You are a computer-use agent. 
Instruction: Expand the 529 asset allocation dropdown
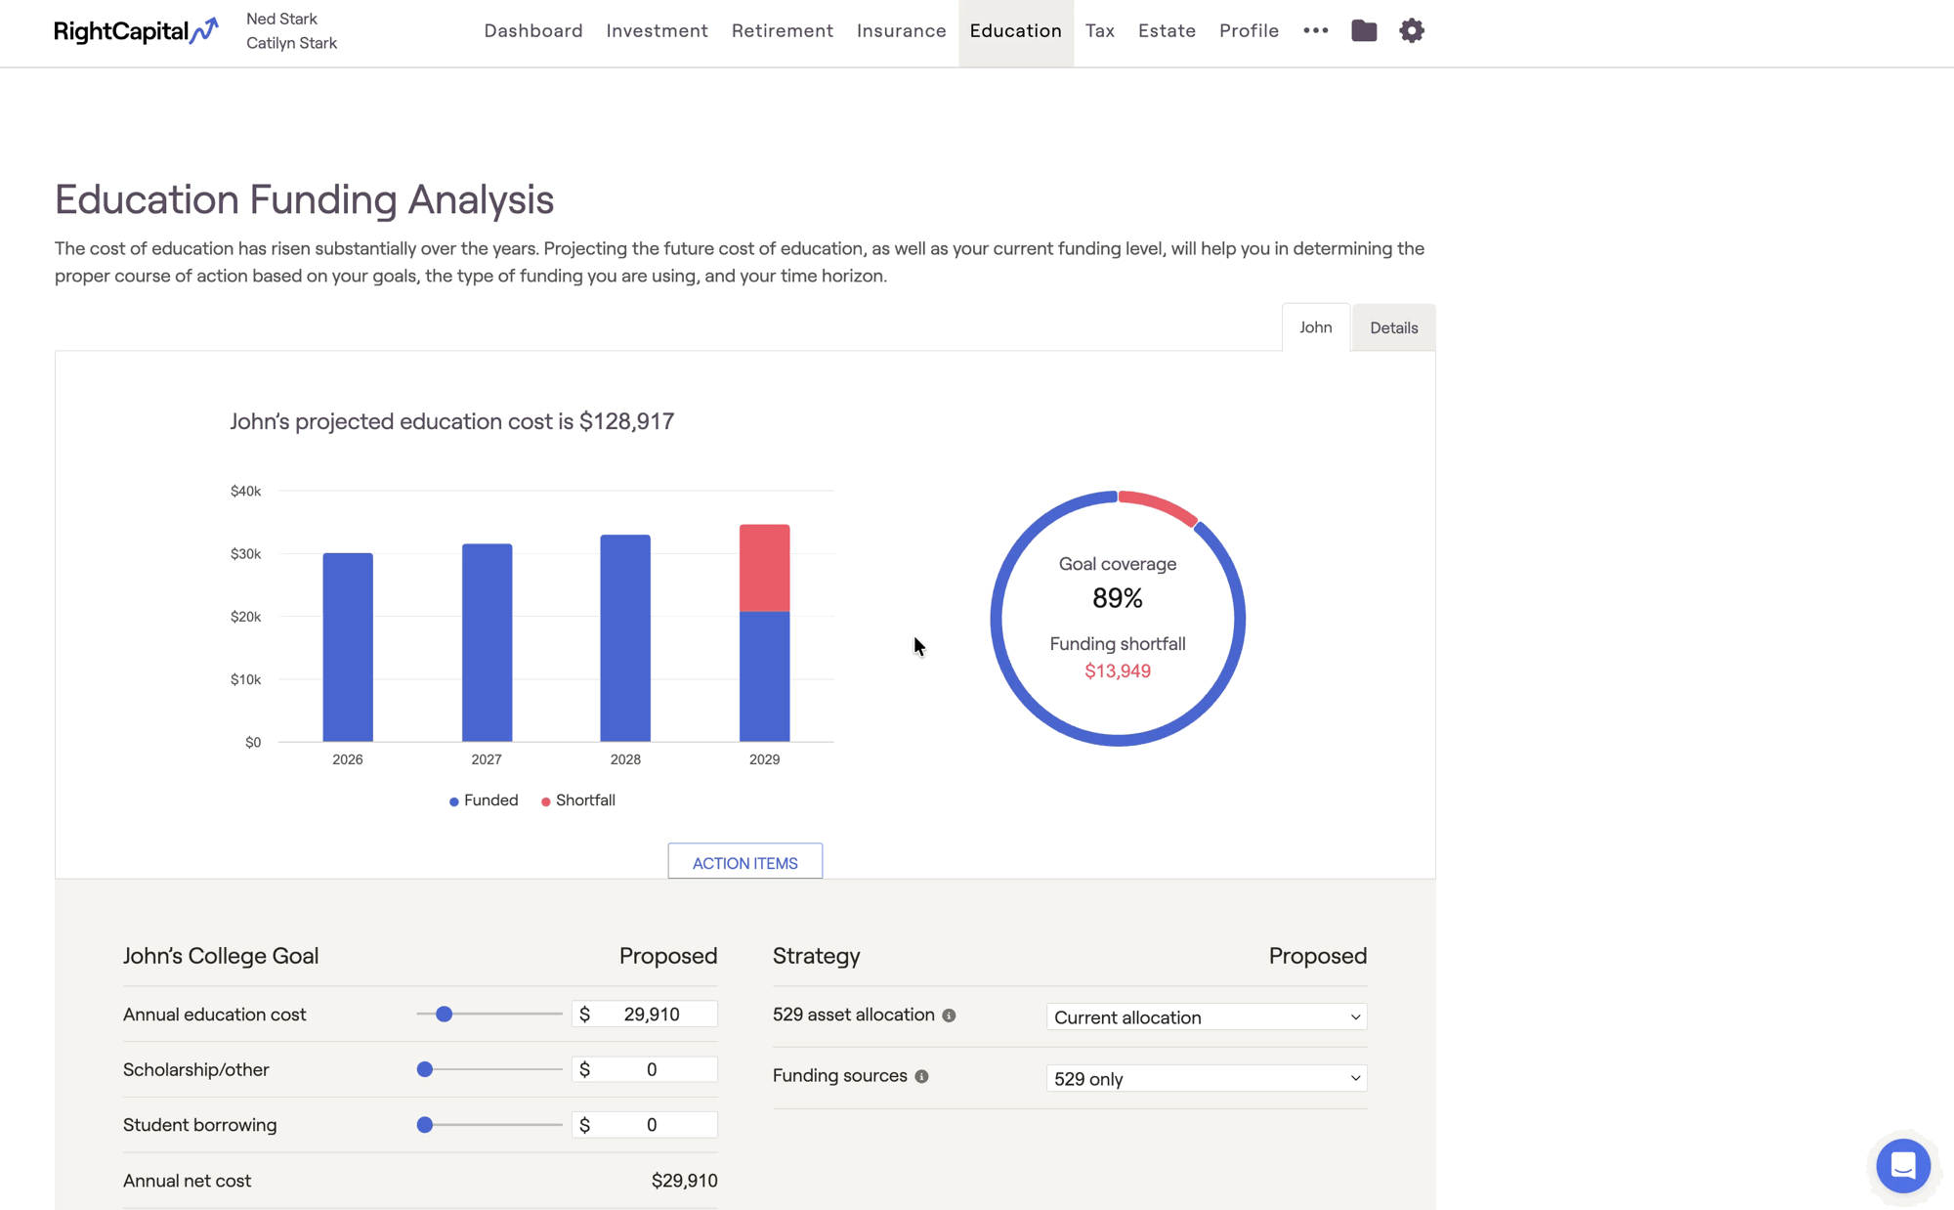1206,1017
